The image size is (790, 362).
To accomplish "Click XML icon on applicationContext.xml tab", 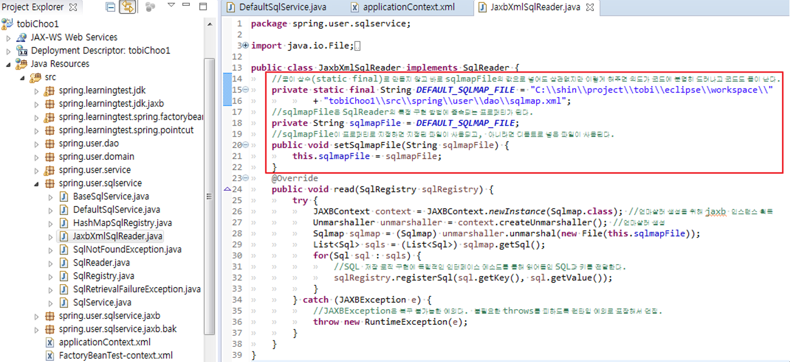I will coord(355,8).
